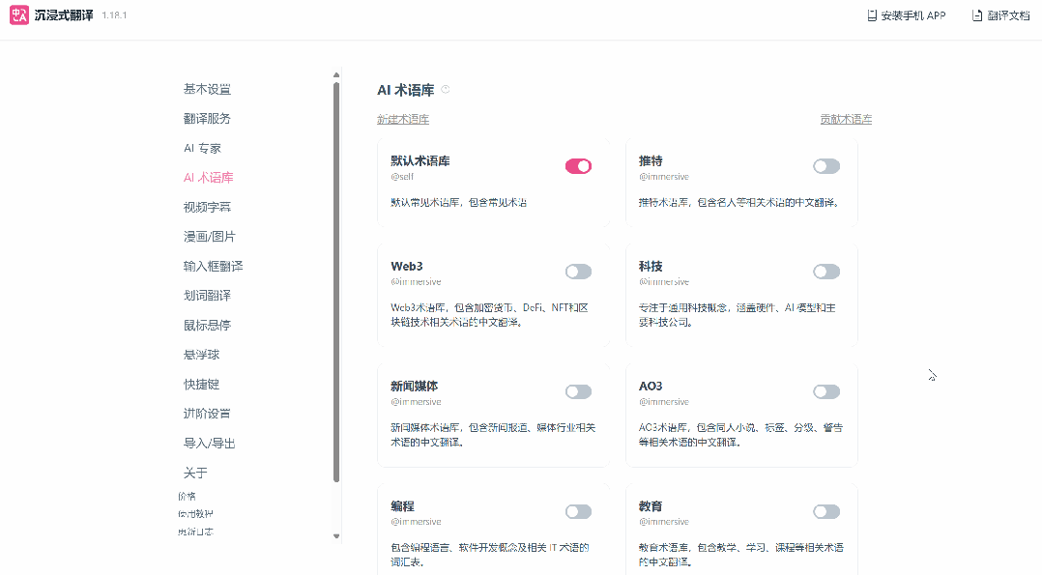Screen dimensions: 1042x575
Task: Click 安装手机 APP link
Action: [913, 15]
